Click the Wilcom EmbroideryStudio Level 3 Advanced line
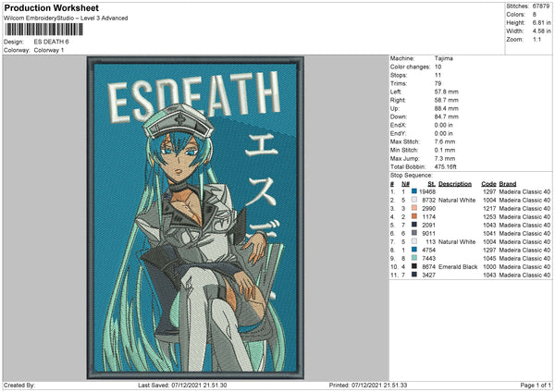555x392 pixels. click(66, 18)
